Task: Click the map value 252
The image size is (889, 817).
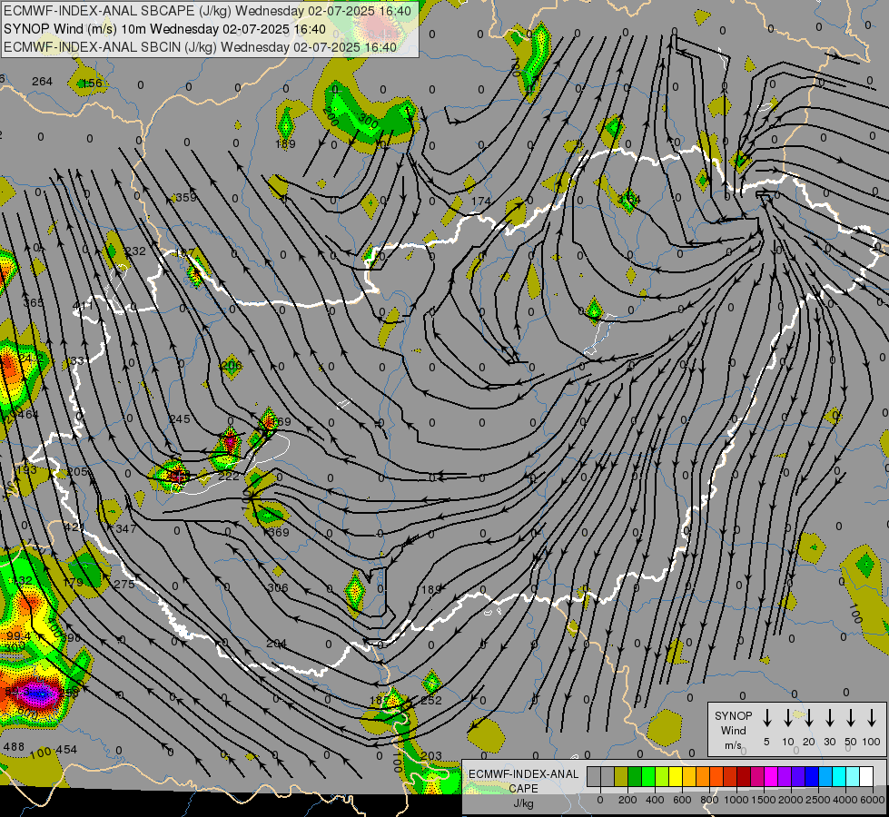Action: (431, 701)
